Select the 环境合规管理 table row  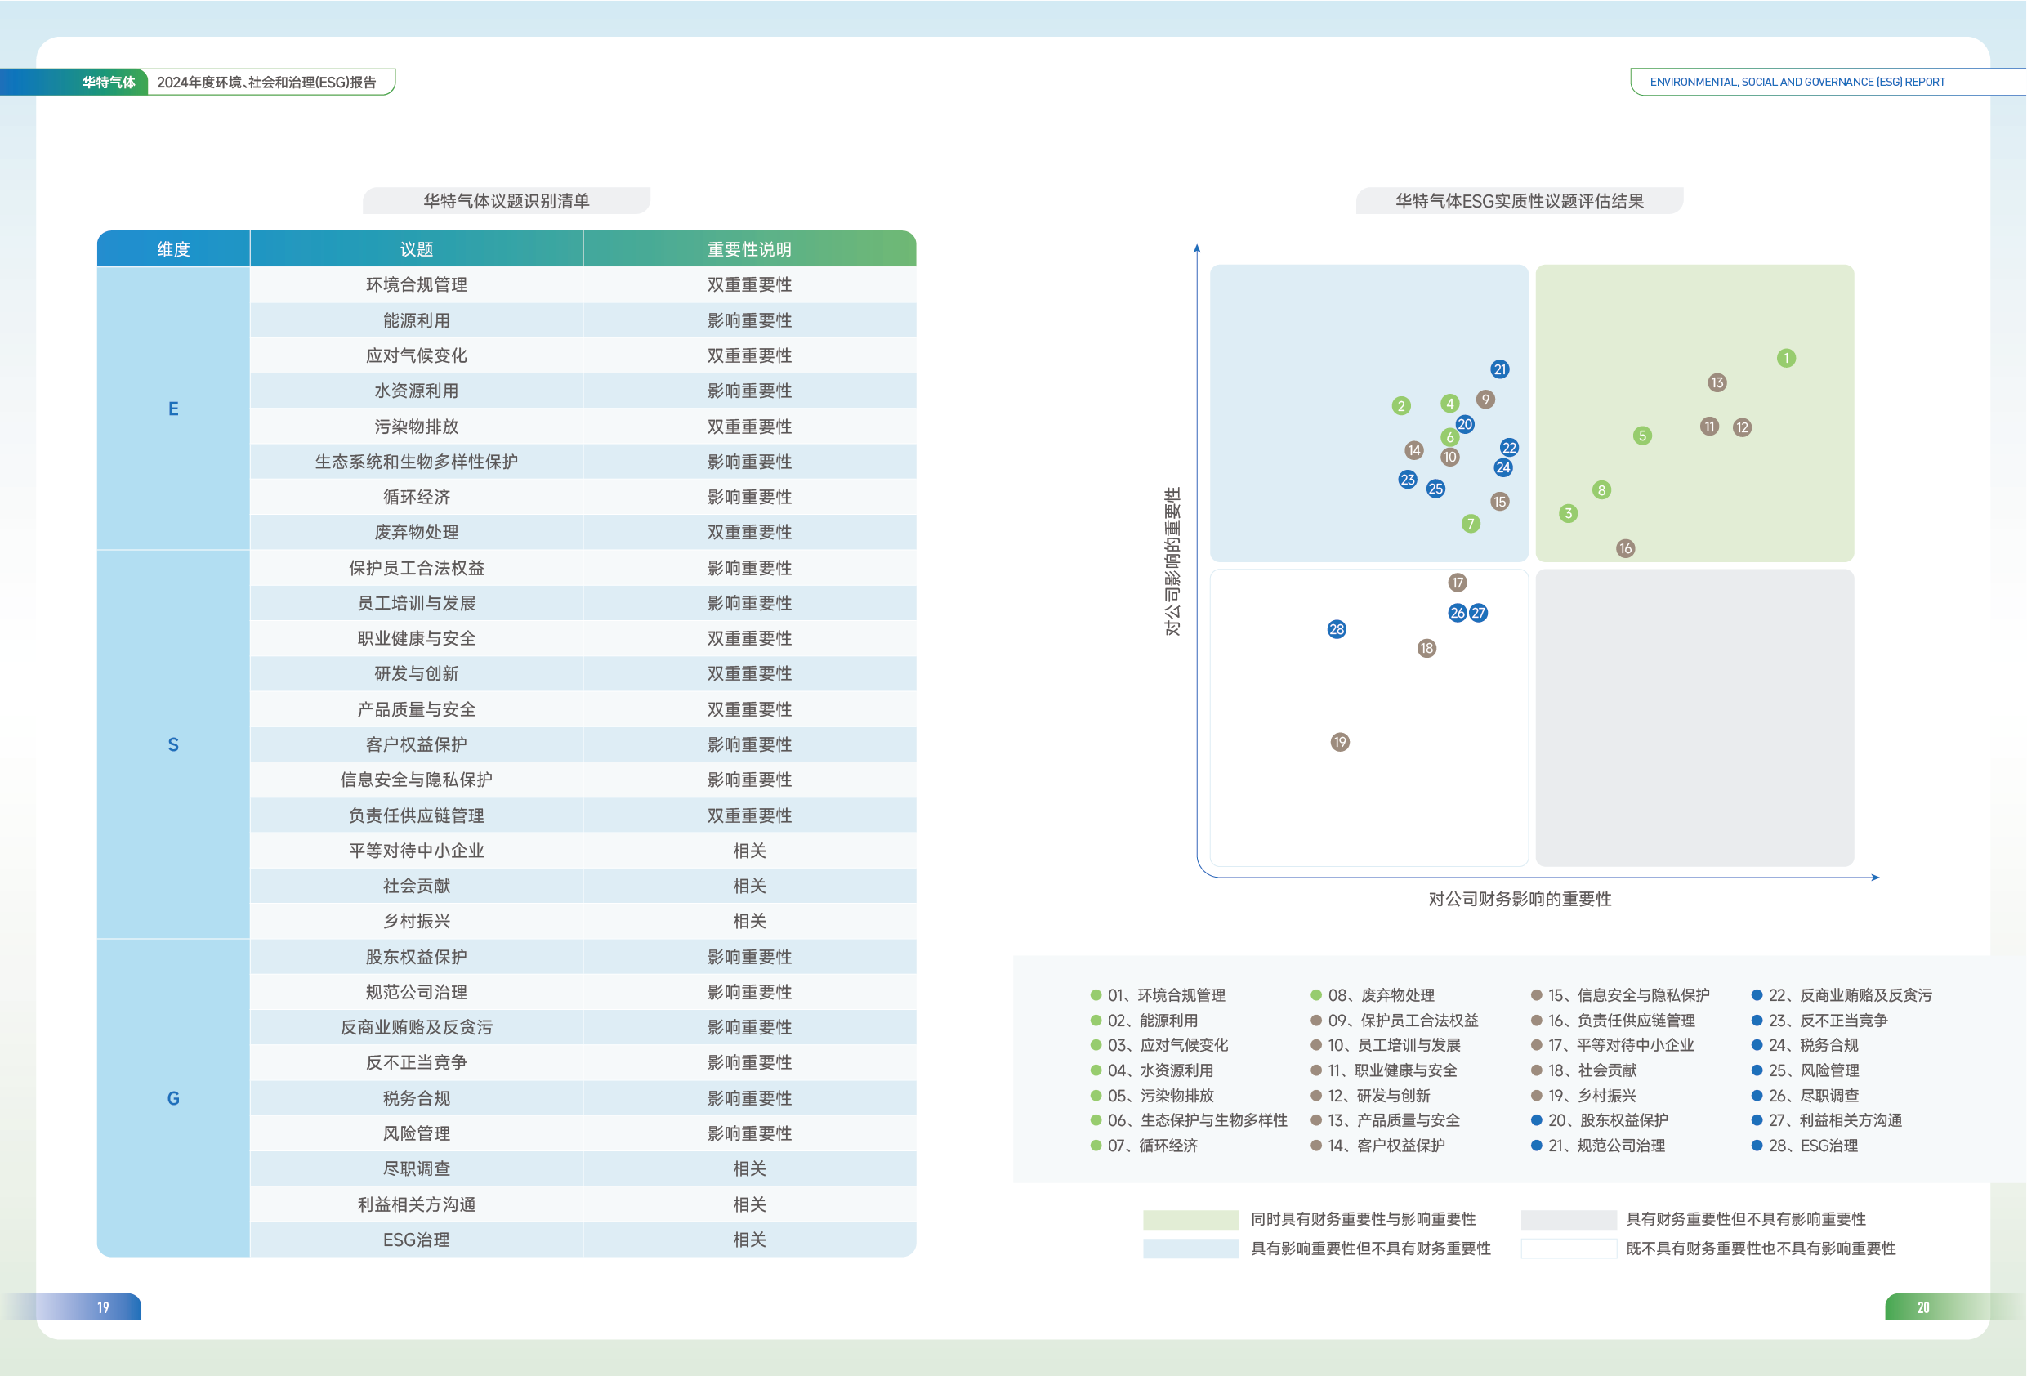click(x=416, y=284)
